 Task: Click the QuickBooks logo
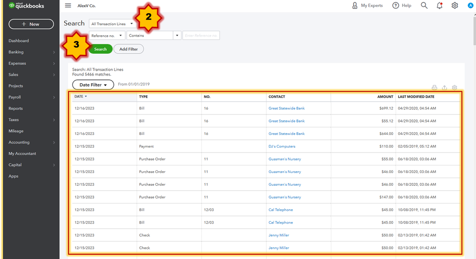tap(26, 5)
